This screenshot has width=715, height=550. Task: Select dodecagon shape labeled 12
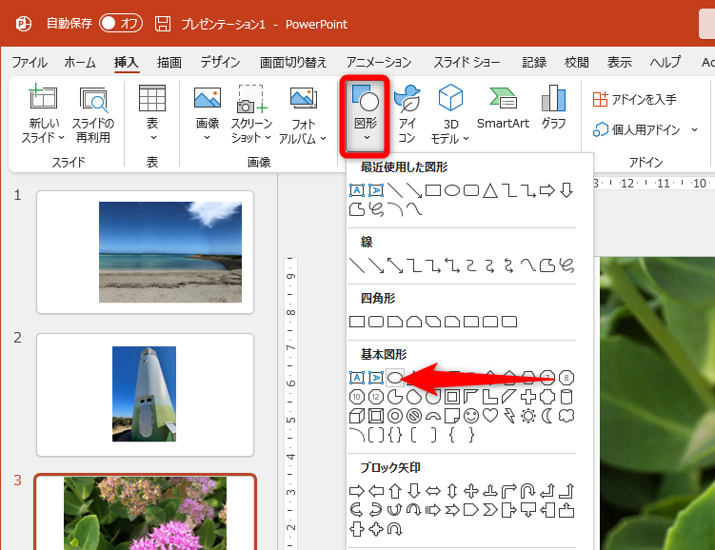(376, 397)
